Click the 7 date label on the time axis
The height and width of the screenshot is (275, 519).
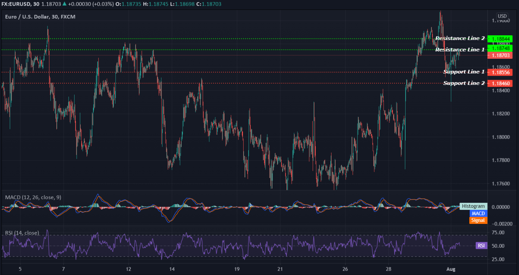click(x=63, y=269)
